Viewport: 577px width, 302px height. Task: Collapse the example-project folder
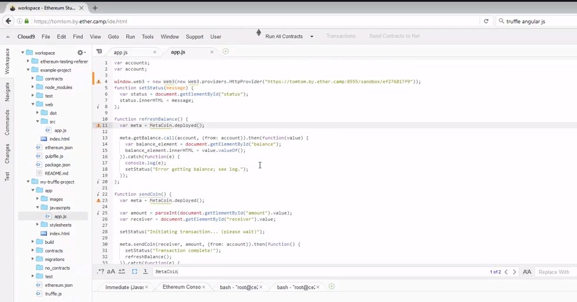click(x=28, y=70)
